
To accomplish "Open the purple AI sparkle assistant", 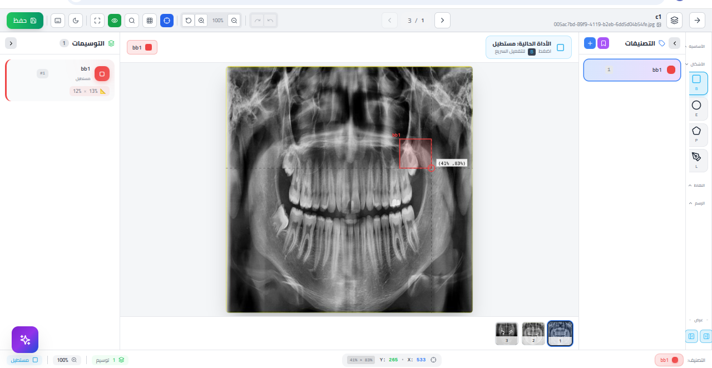I will coord(25,340).
